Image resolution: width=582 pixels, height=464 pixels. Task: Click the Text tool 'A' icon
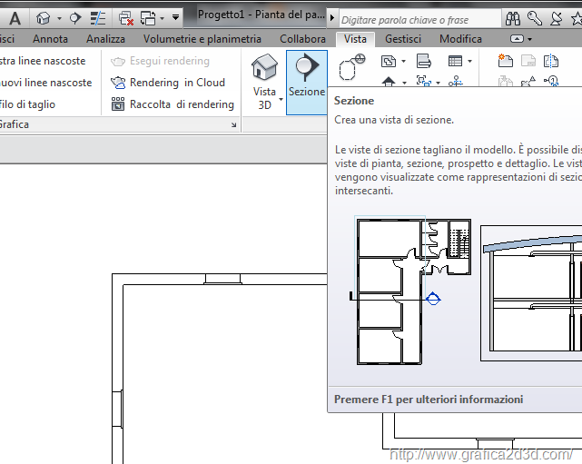(x=15, y=18)
